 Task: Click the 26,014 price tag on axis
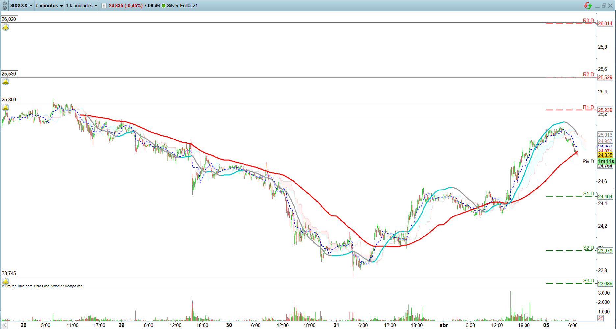click(x=605, y=23)
